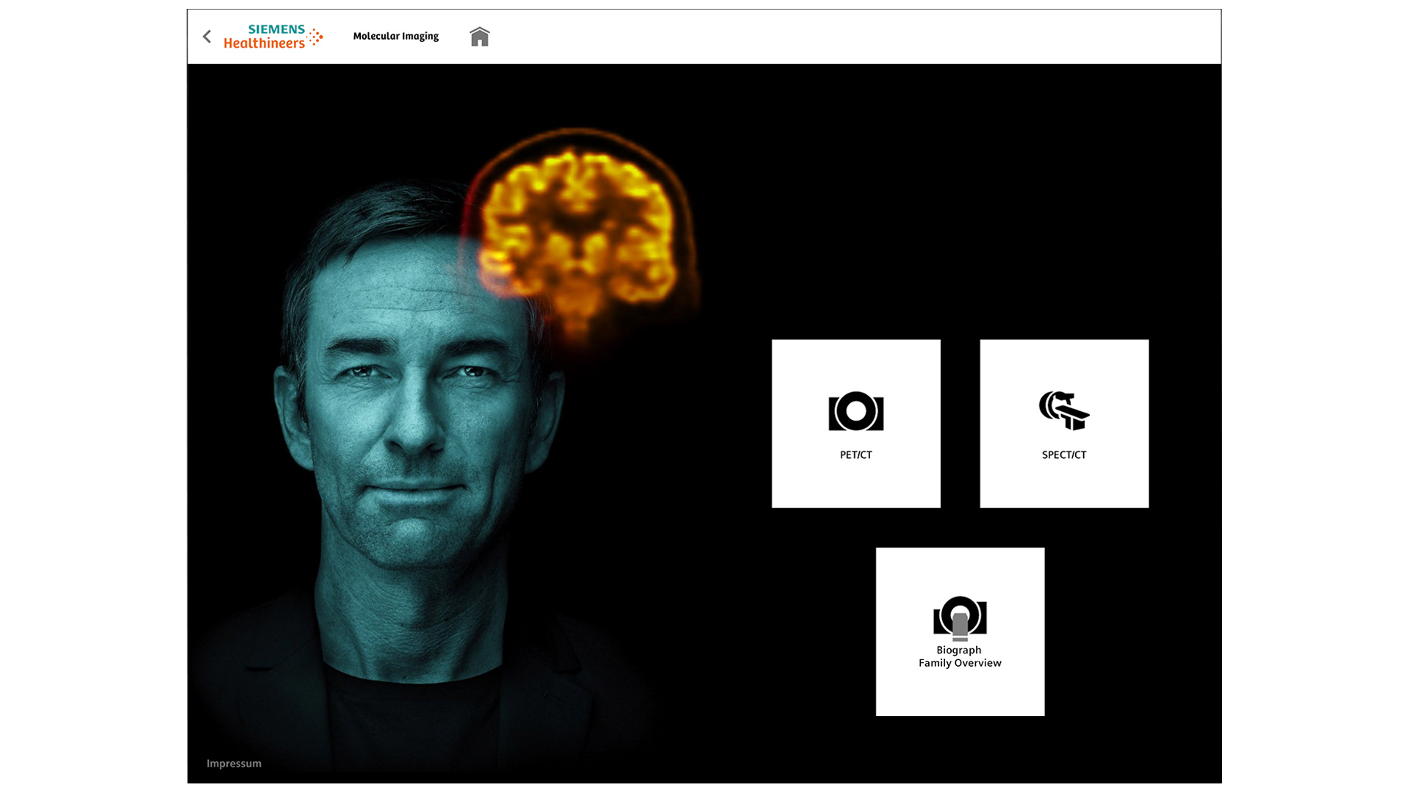The image size is (1411, 793).
Task: Select the white SPECT/CT tile card
Action: (x=1063, y=424)
